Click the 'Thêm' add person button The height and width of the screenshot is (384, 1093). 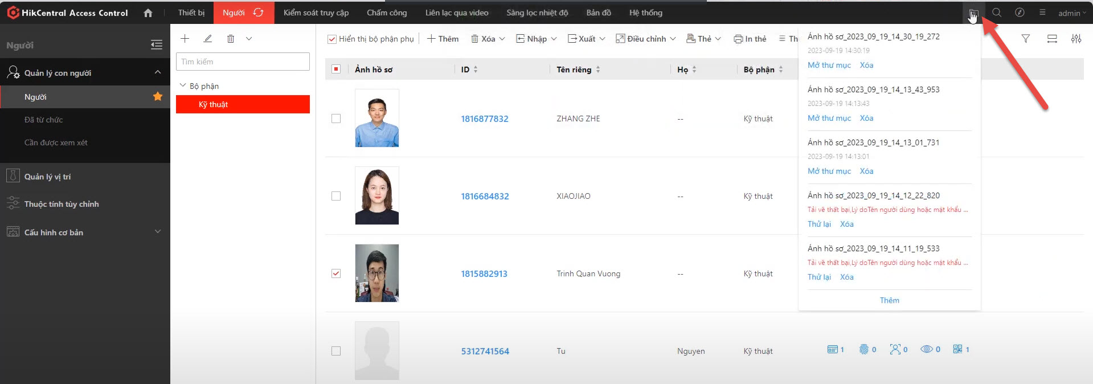(x=443, y=39)
